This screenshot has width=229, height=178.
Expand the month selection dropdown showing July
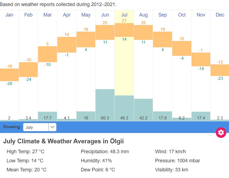(x=40, y=127)
